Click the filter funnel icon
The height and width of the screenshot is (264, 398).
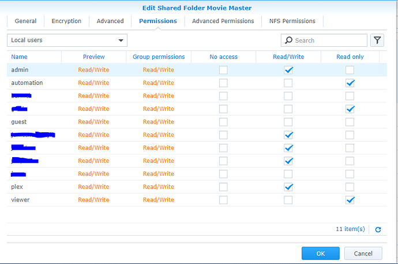tap(377, 40)
